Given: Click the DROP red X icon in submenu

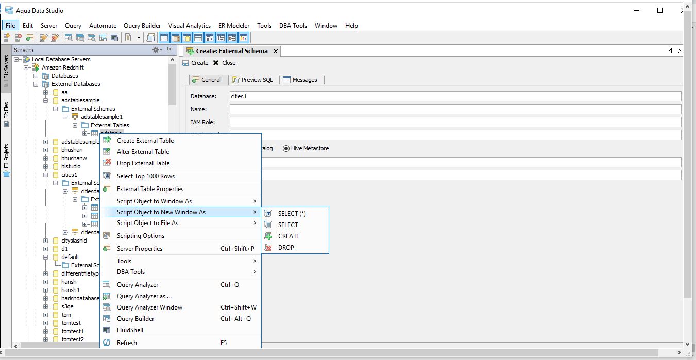Looking at the screenshot, I should click(x=268, y=247).
